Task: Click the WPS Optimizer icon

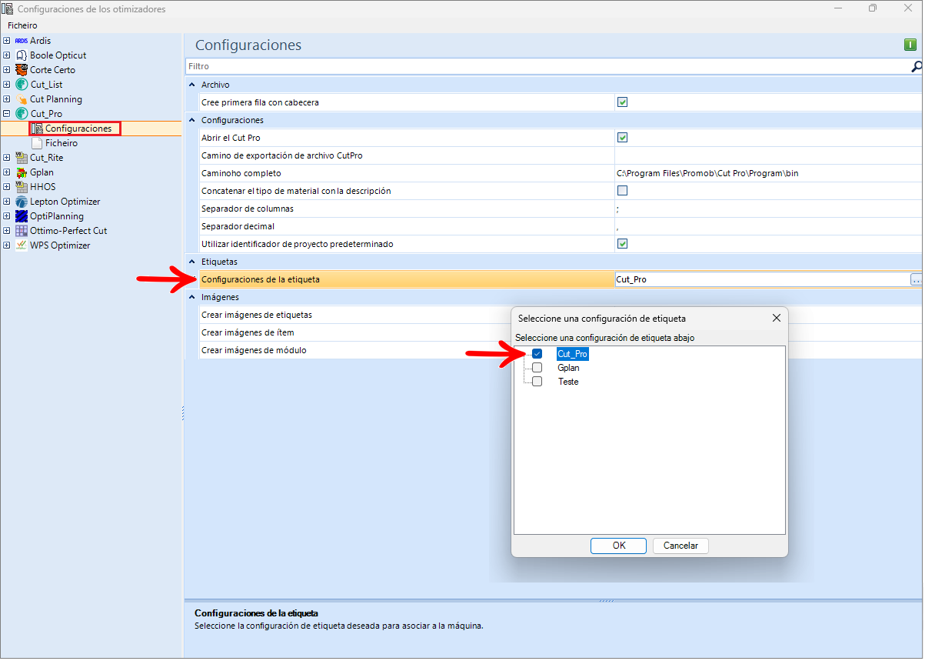Action: 22,245
